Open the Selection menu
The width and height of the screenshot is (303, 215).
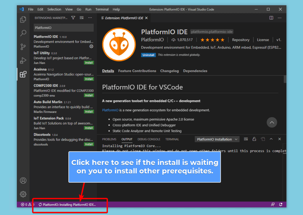click(x=54, y=9)
